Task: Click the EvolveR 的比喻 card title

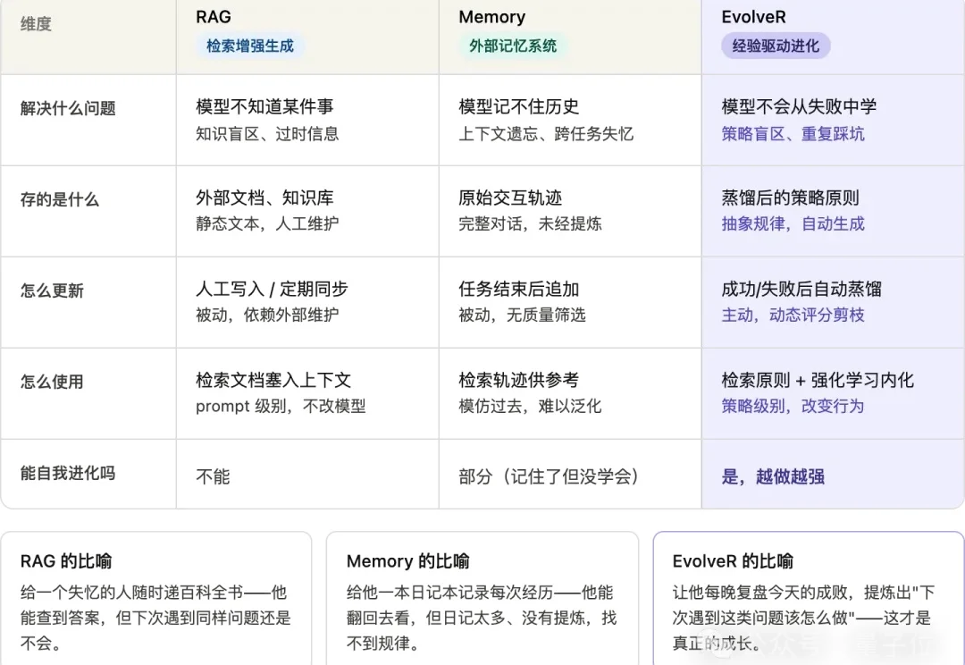Action: pos(733,561)
